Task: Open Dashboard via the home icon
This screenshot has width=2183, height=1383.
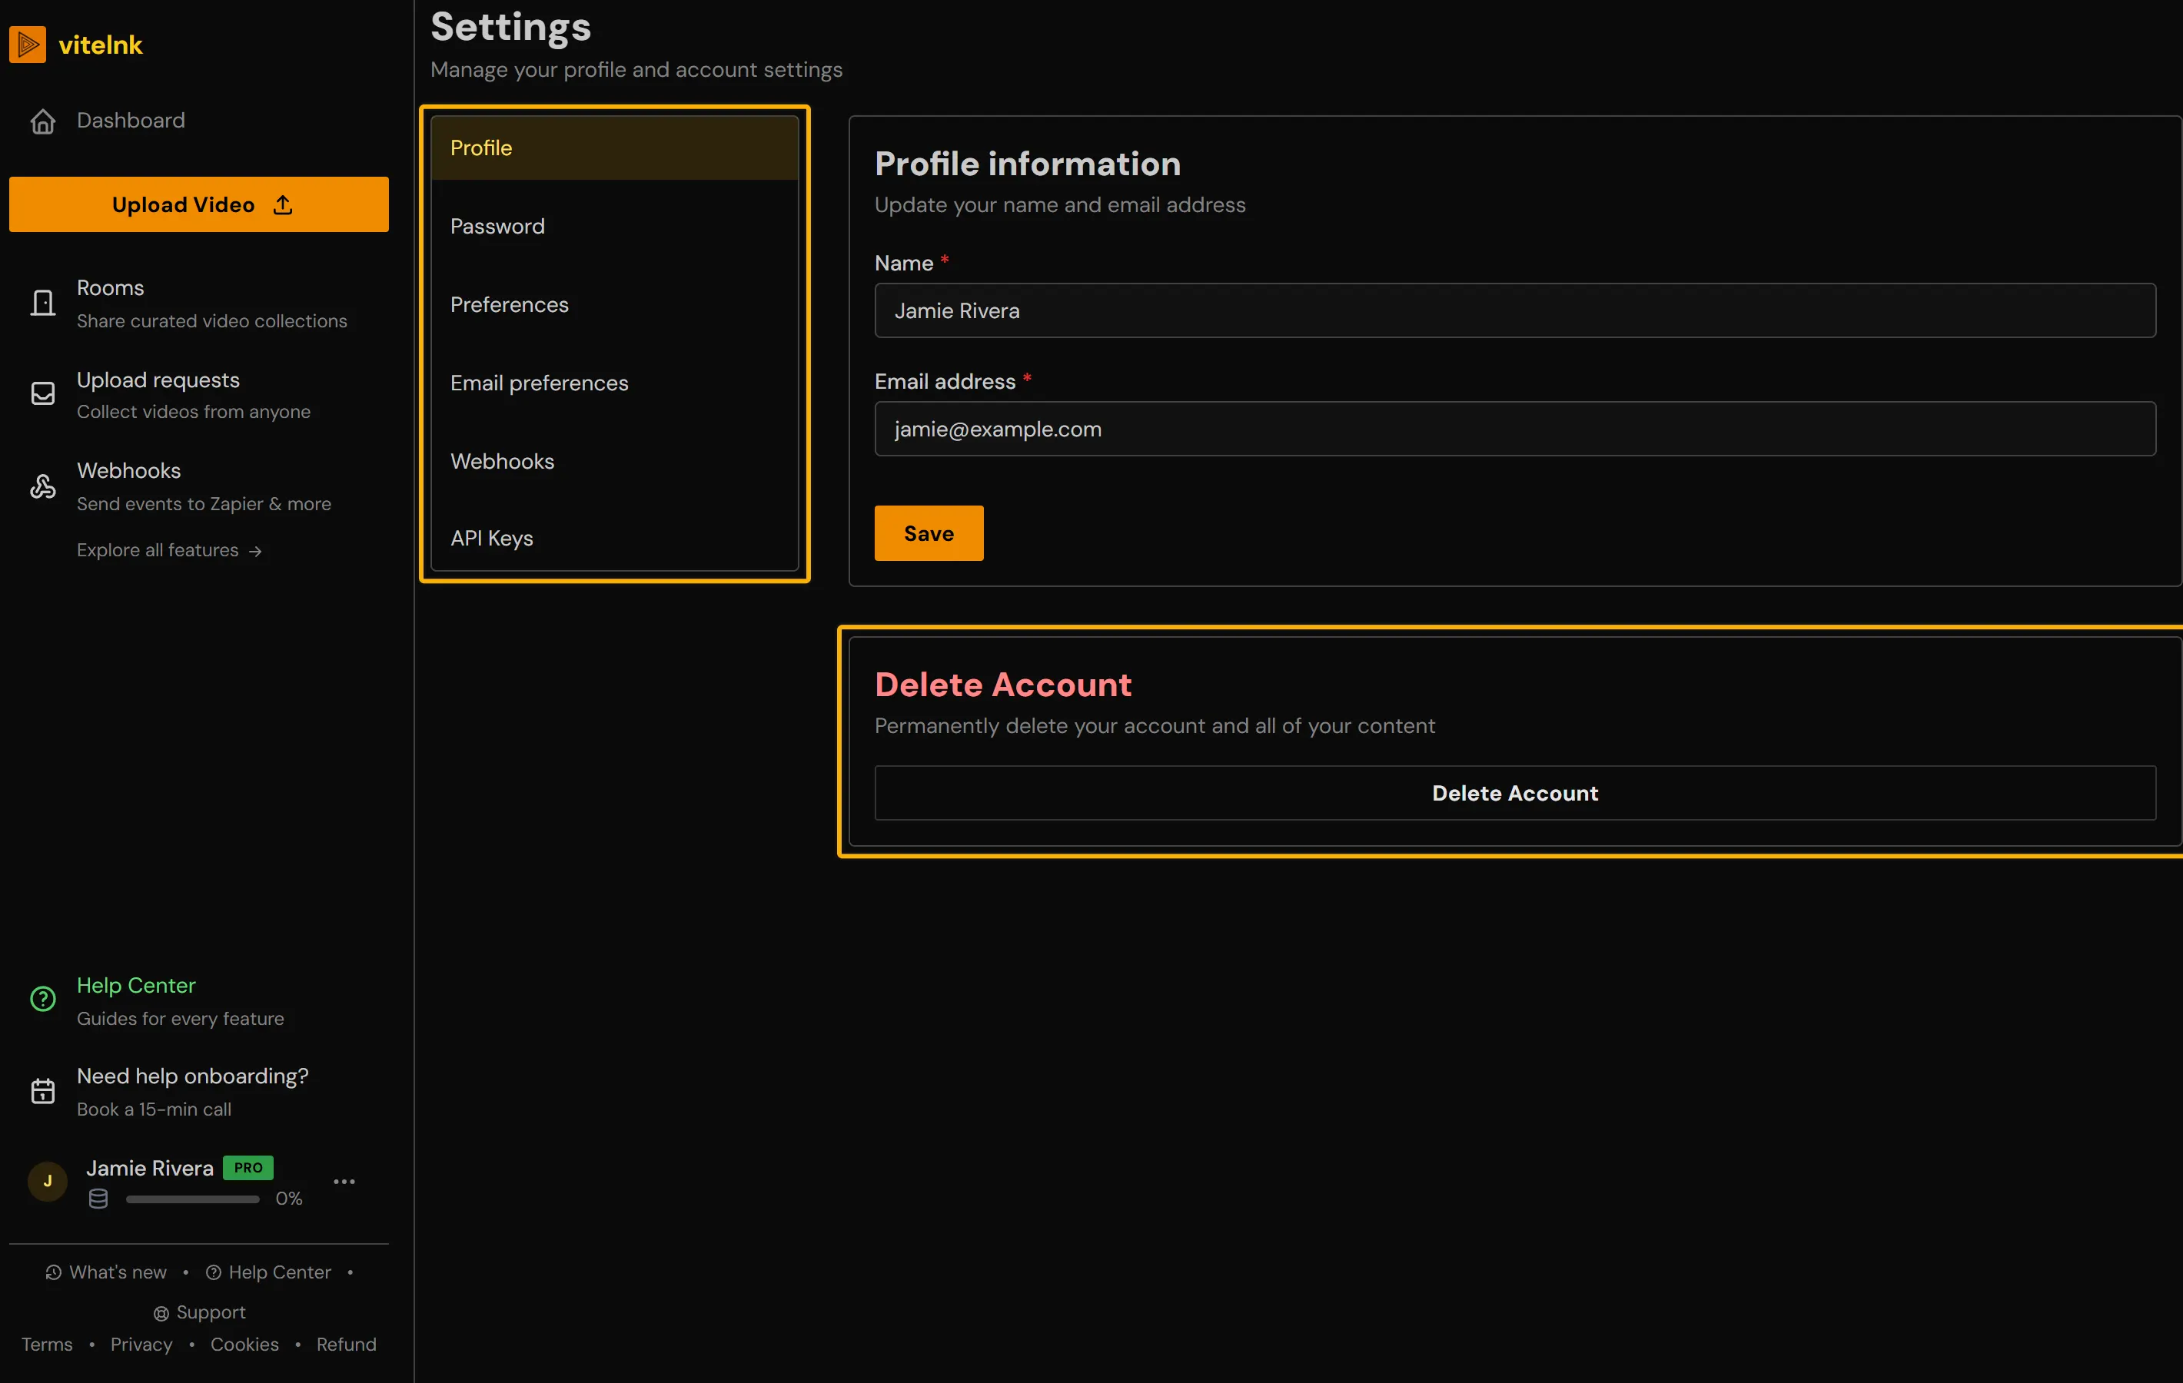Action: click(x=42, y=121)
